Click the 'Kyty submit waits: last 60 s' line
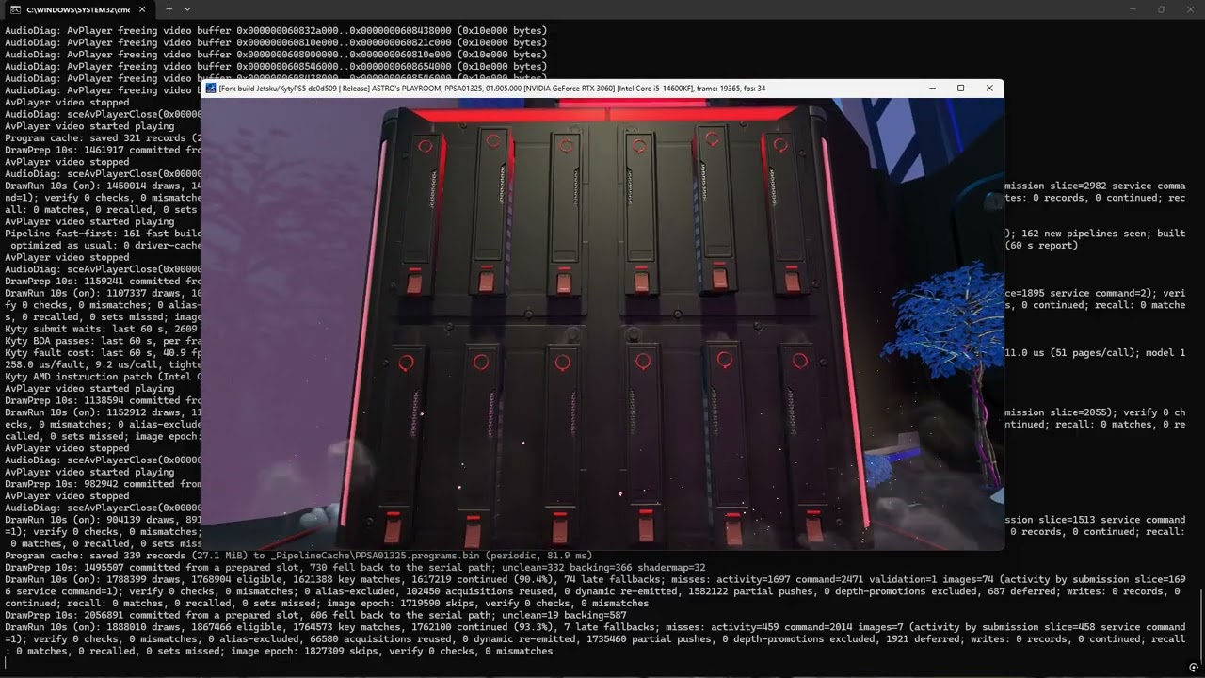 point(103,329)
